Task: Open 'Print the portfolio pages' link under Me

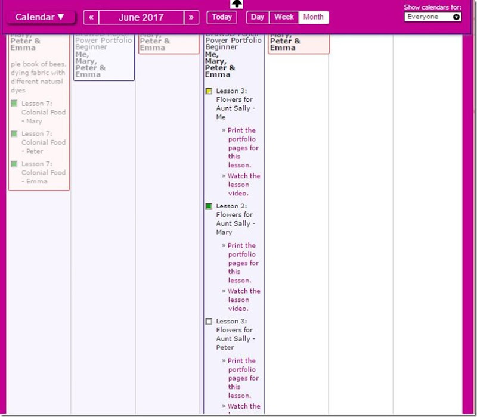Action: [243, 148]
